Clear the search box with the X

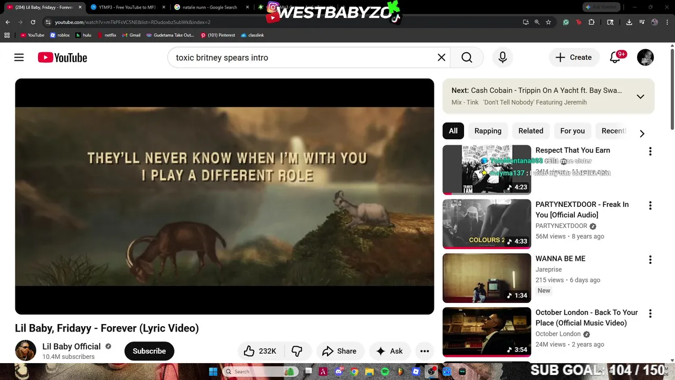(x=441, y=58)
